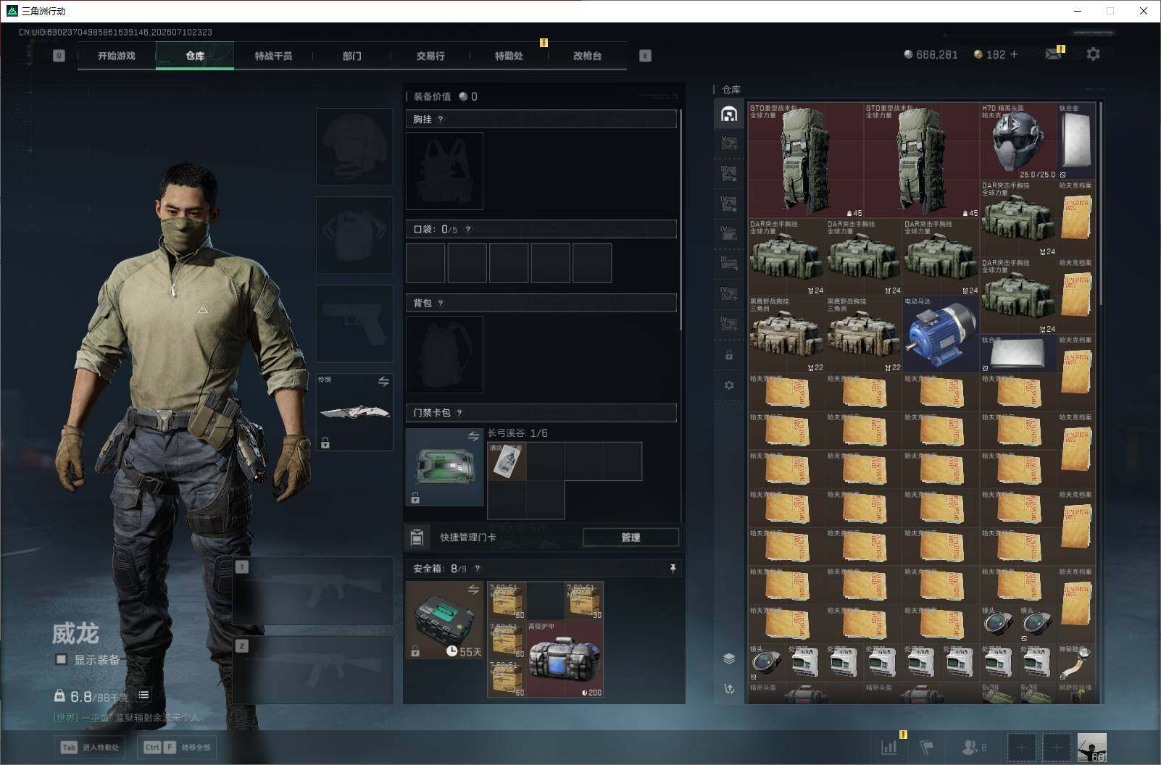Click the clipboard icon beside 快捷管理门卡
This screenshot has width=1161, height=765.
click(x=417, y=537)
